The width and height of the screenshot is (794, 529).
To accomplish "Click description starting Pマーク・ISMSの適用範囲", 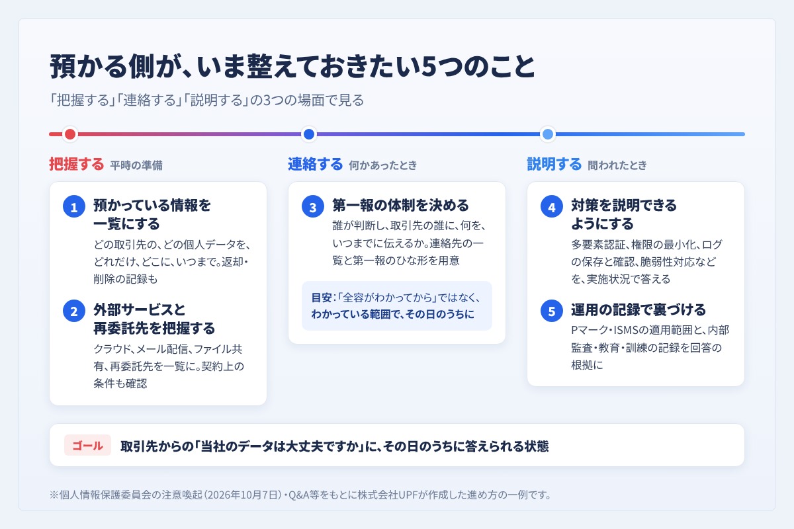I will pyautogui.click(x=650, y=347).
